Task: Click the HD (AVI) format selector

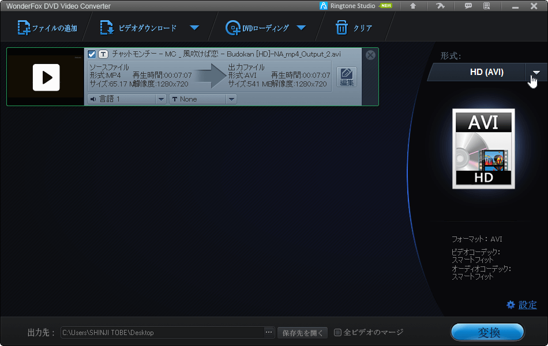Action: click(x=486, y=72)
